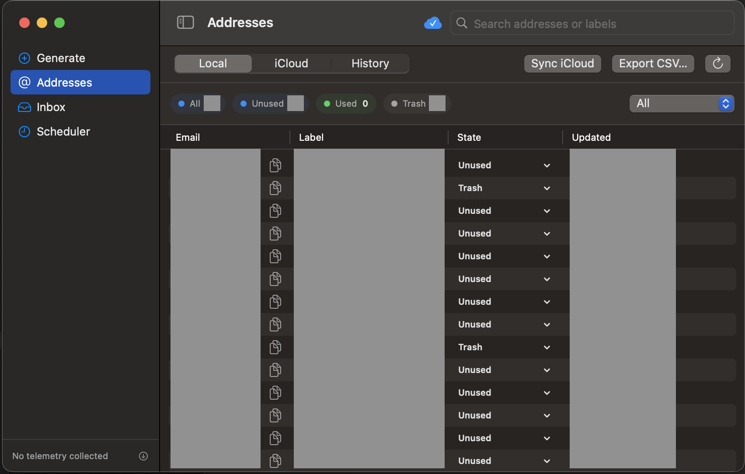Open the Inbox sidebar item

coord(80,107)
